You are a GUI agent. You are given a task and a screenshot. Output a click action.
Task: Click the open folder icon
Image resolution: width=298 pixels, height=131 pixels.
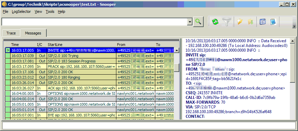point(240,22)
